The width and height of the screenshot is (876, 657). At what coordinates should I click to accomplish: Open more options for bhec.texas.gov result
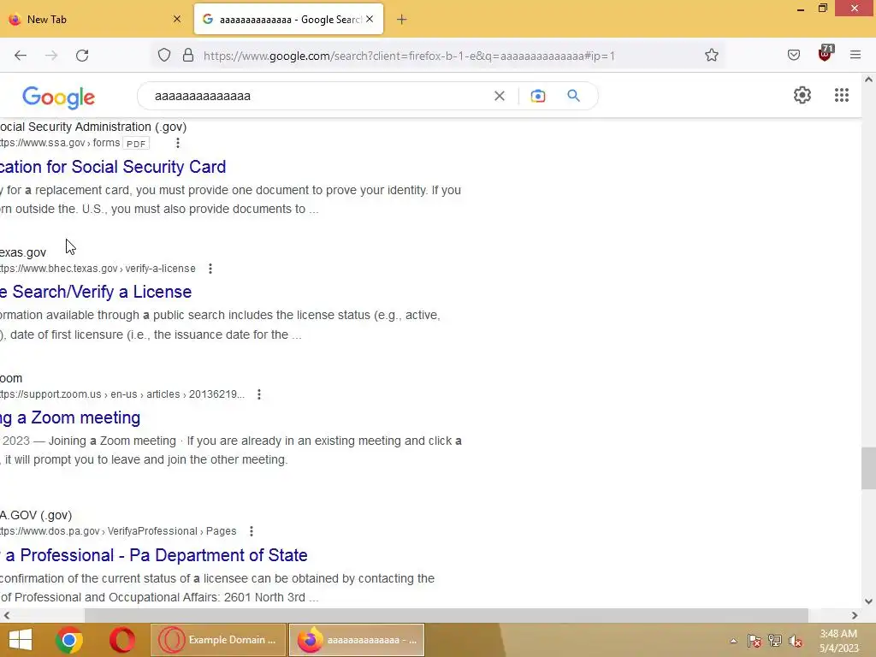coord(210,269)
